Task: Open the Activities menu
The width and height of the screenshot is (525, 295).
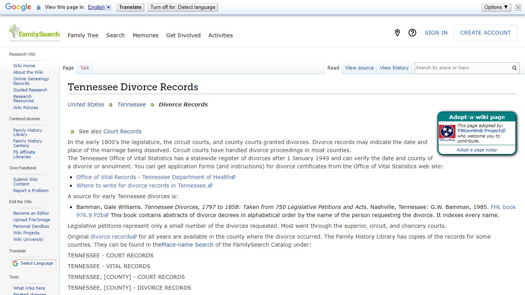Action: (221, 35)
